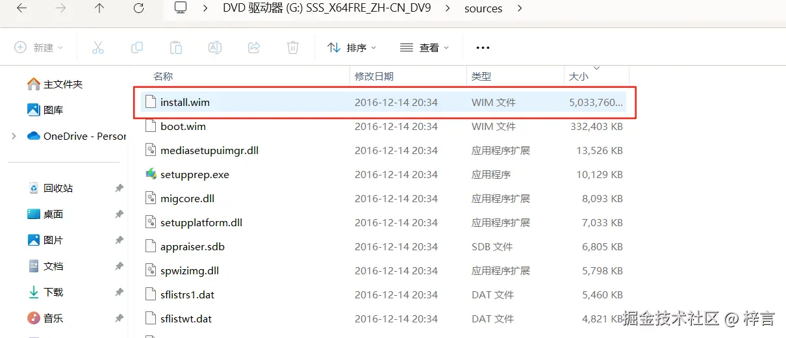Select the setupplatform.dll file
This screenshot has height=338, width=786.
point(383,222)
